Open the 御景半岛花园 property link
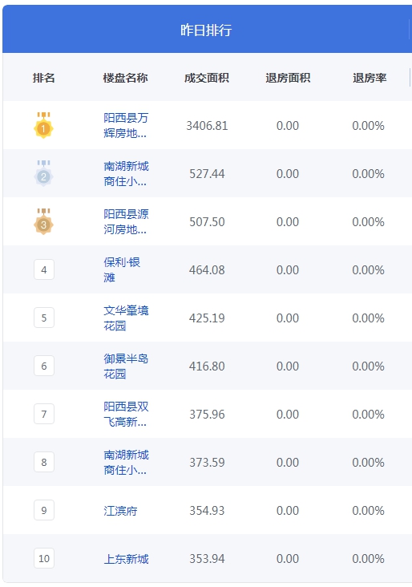This screenshot has height=587, width=412. pyautogui.click(x=126, y=366)
